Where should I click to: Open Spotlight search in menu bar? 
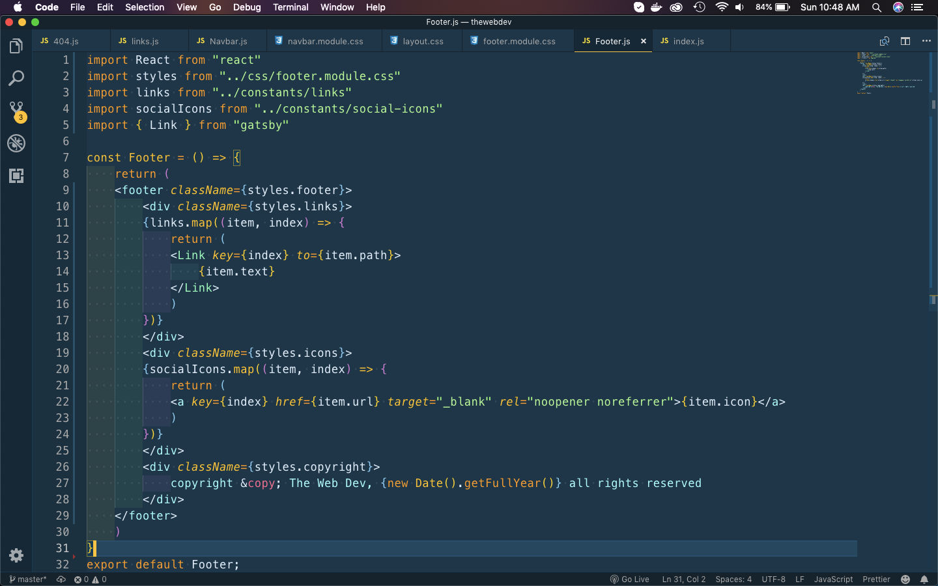pyautogui.click(x=877, y=7)
